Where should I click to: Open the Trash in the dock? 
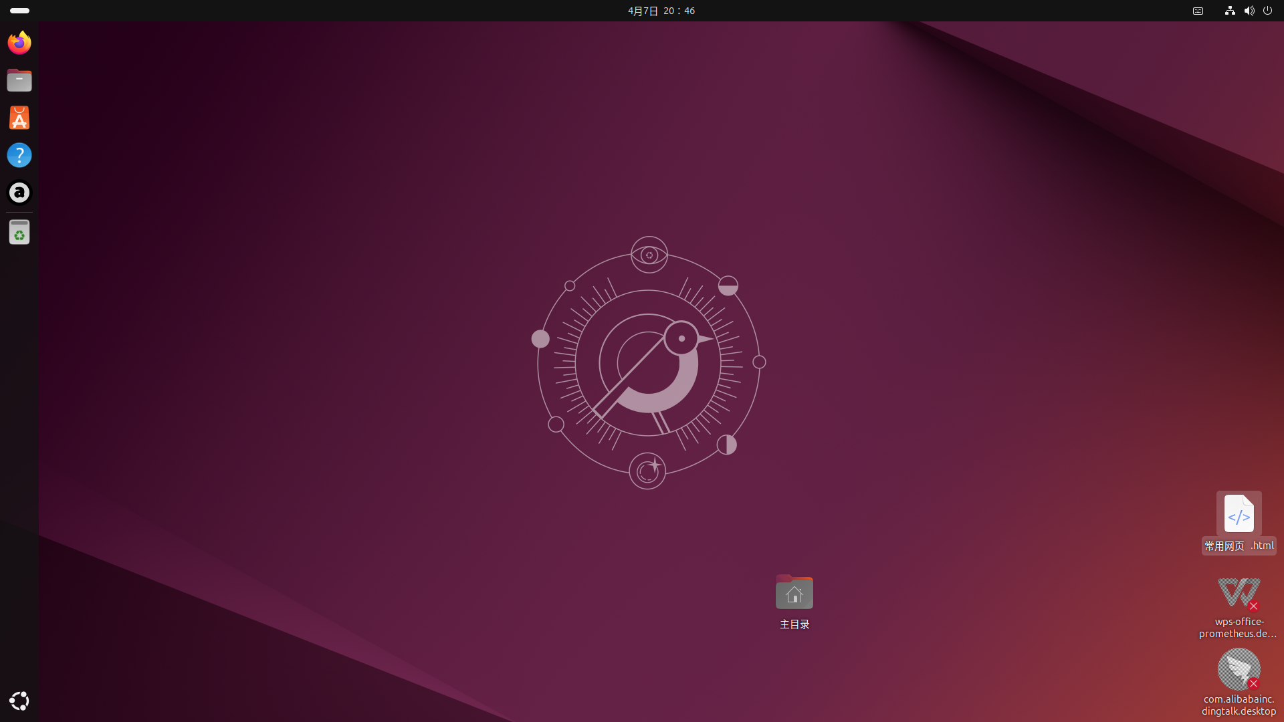[19, 232]
